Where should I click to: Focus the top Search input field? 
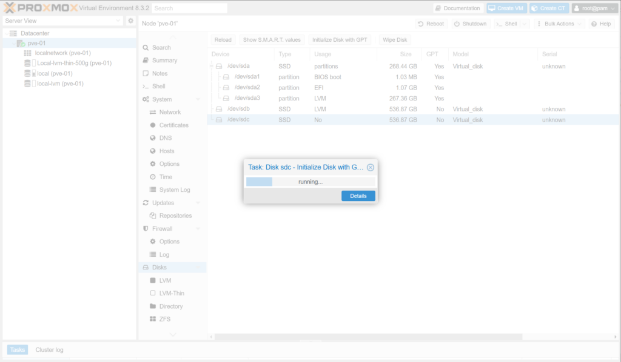[x=189, y=8]
